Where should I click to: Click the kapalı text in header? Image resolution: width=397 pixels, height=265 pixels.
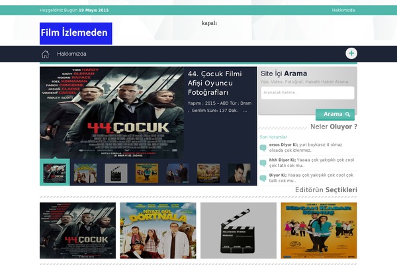[209, 23]
